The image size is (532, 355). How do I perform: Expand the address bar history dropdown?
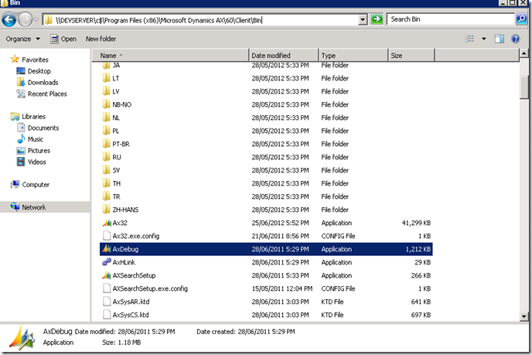point(363,19)
